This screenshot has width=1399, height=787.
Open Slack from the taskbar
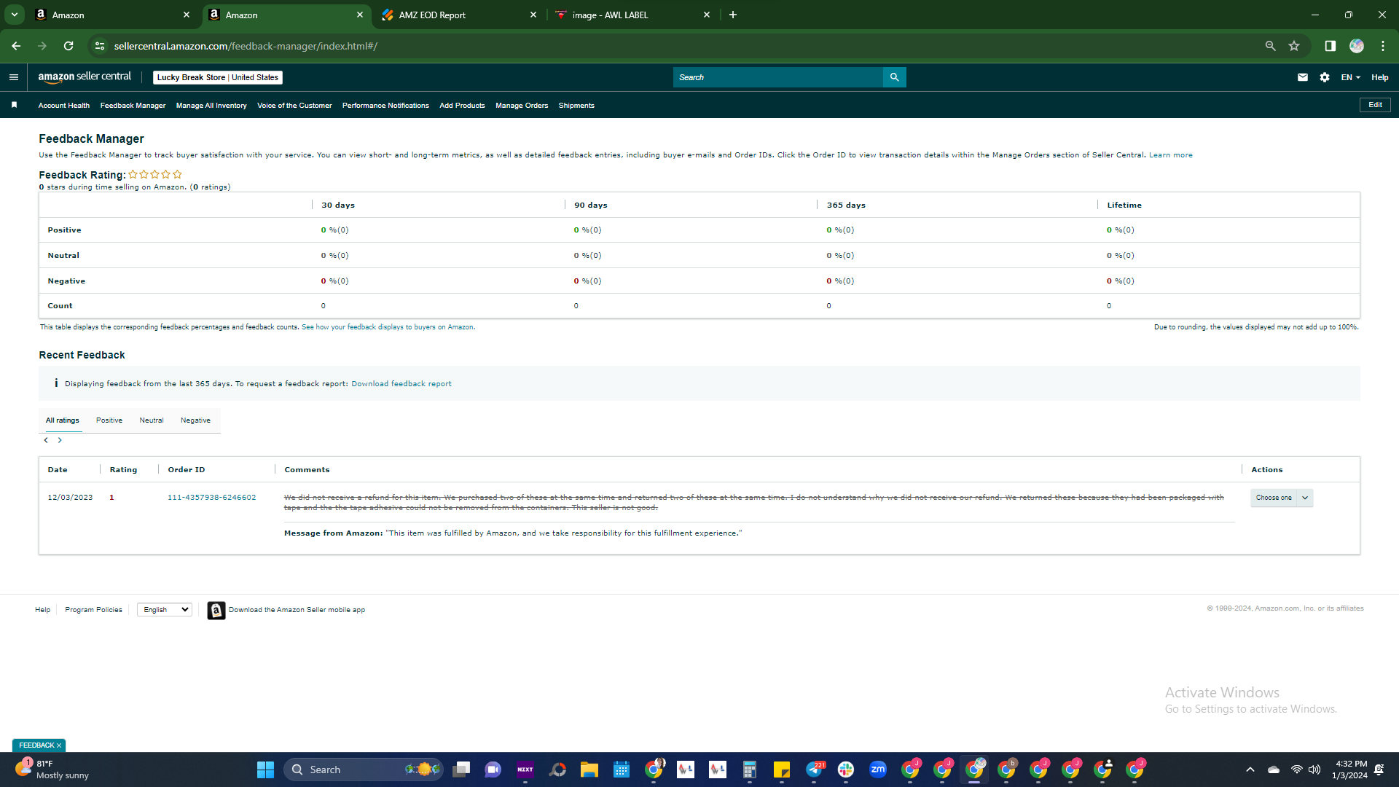846,770
